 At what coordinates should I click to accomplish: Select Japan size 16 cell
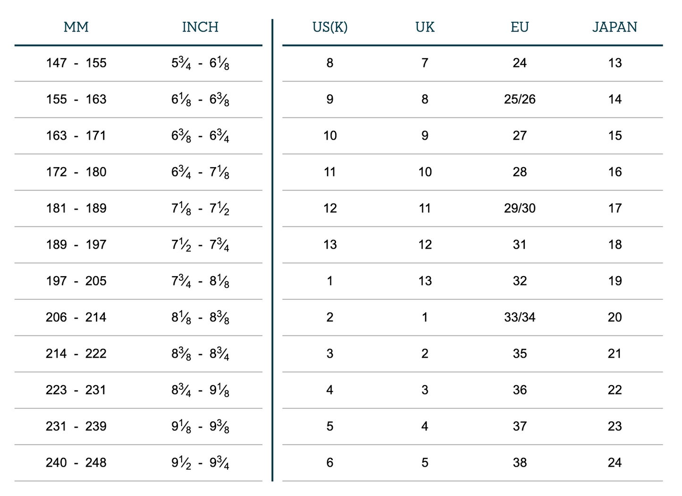pos(615,172)
